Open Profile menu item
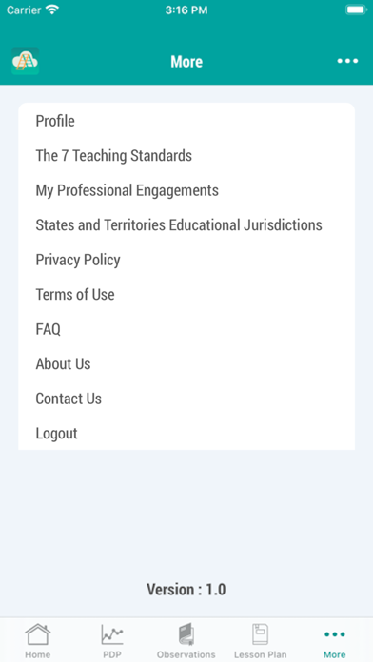Viewport: 373px width, 662px height. tap(186, 121)
